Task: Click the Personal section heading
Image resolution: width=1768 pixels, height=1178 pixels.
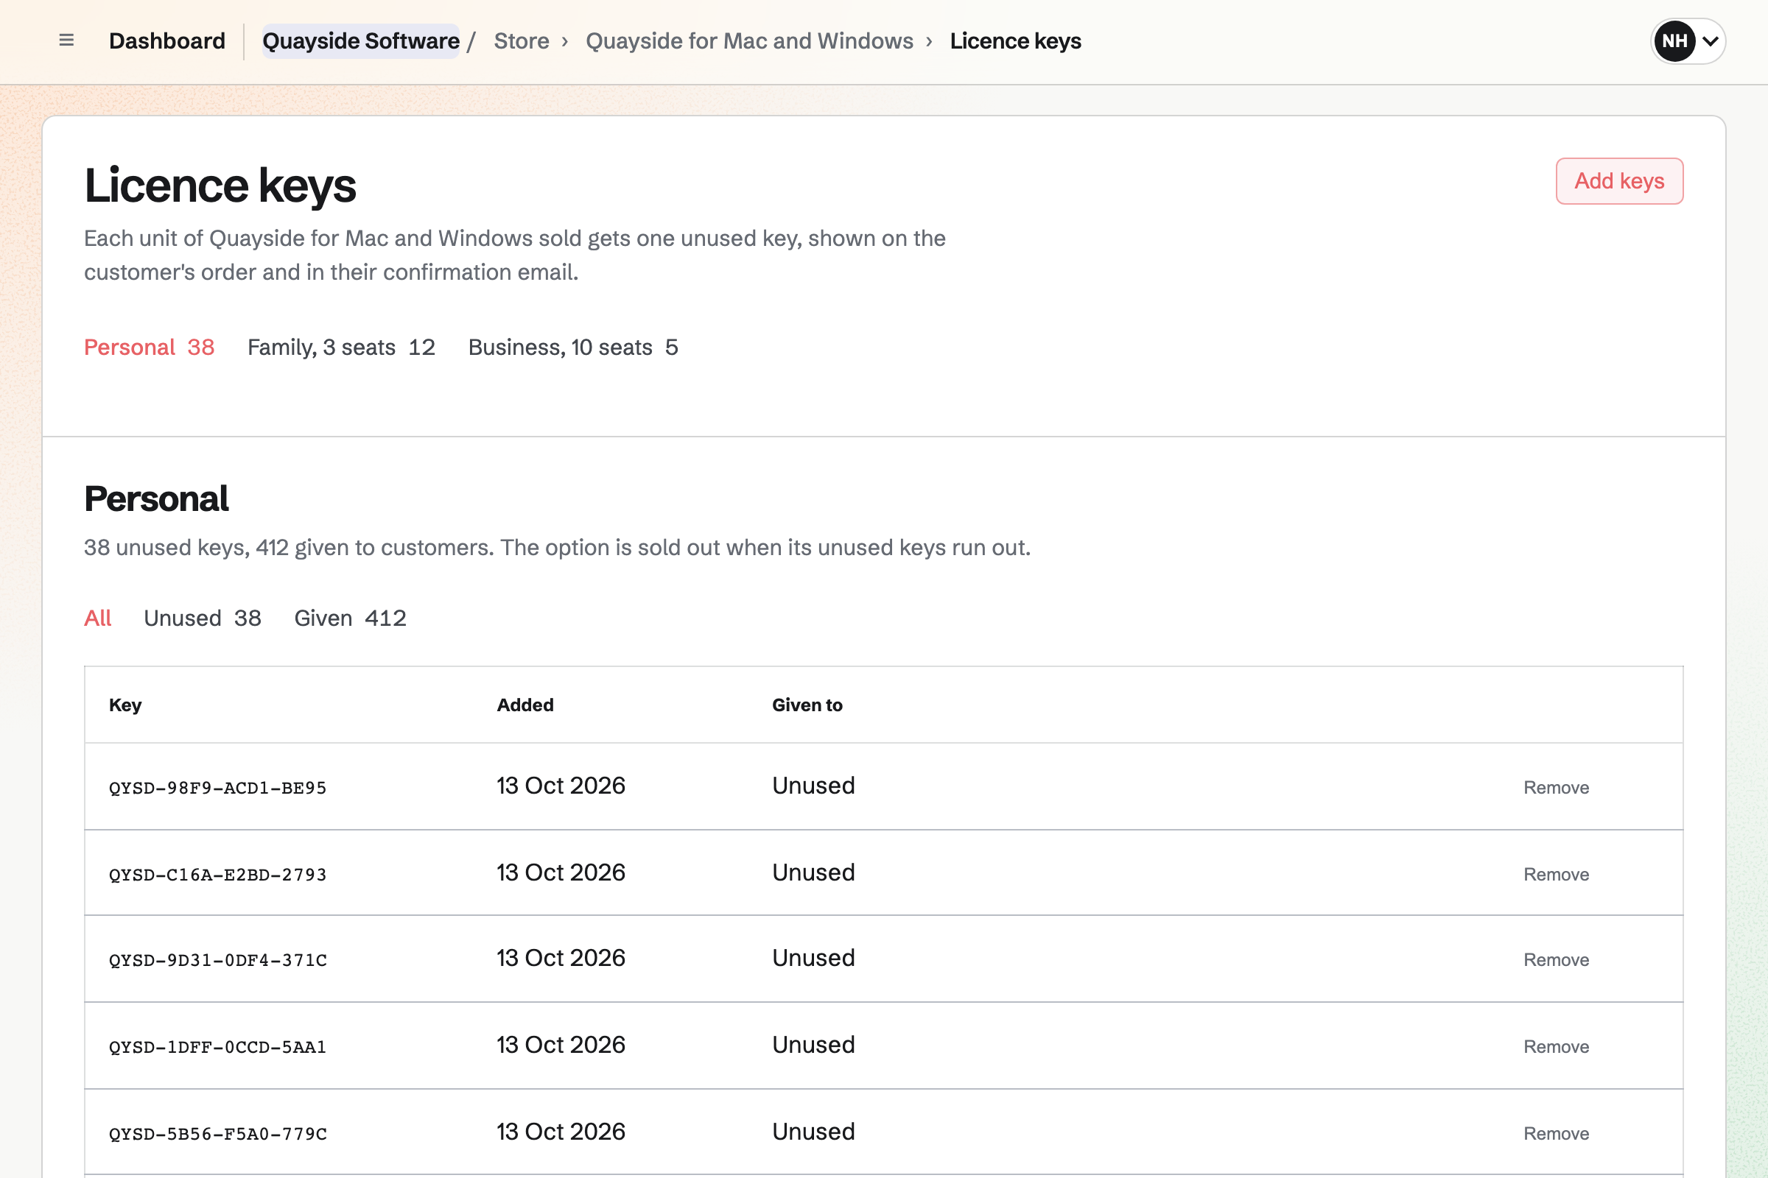Action: pos(156,499)
